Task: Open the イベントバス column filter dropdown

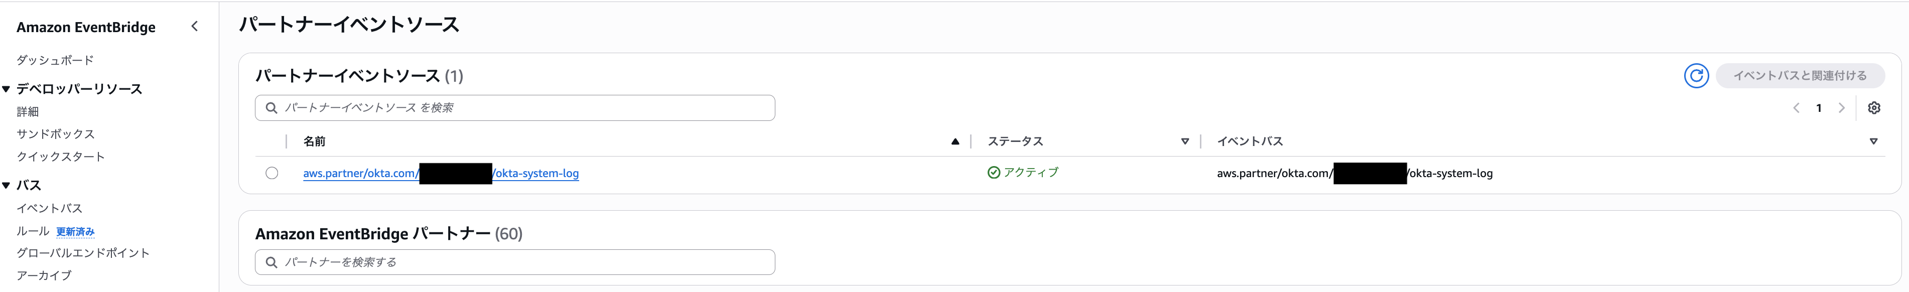Action: pos(1873,141)
